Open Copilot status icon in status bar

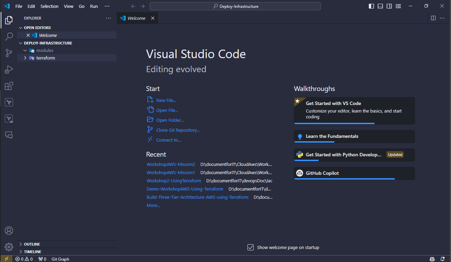(x=432, y=259)
